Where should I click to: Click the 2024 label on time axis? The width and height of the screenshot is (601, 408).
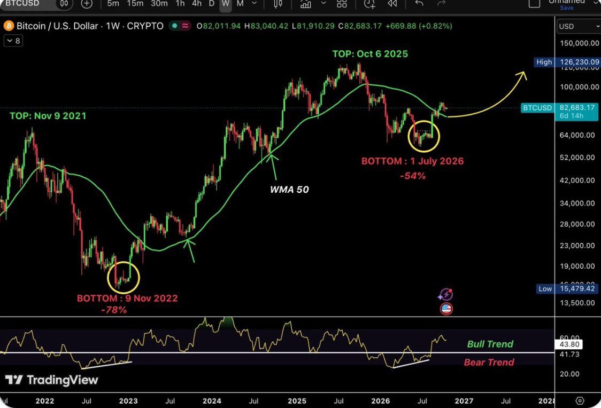tap(212, 401)
